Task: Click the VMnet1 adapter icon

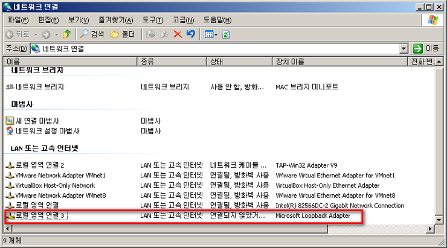Action: point(10,176)
